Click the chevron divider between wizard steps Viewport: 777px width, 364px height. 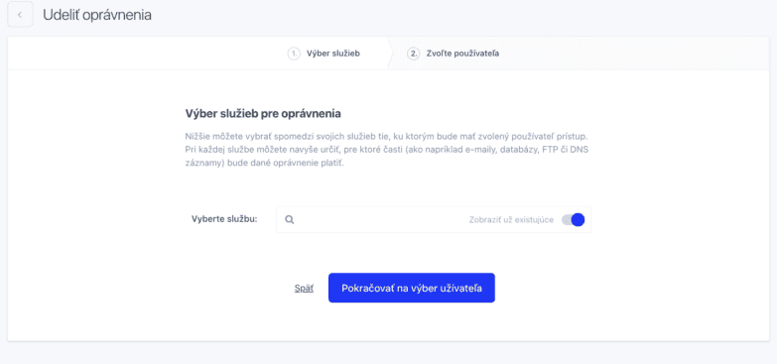(389, 54)
